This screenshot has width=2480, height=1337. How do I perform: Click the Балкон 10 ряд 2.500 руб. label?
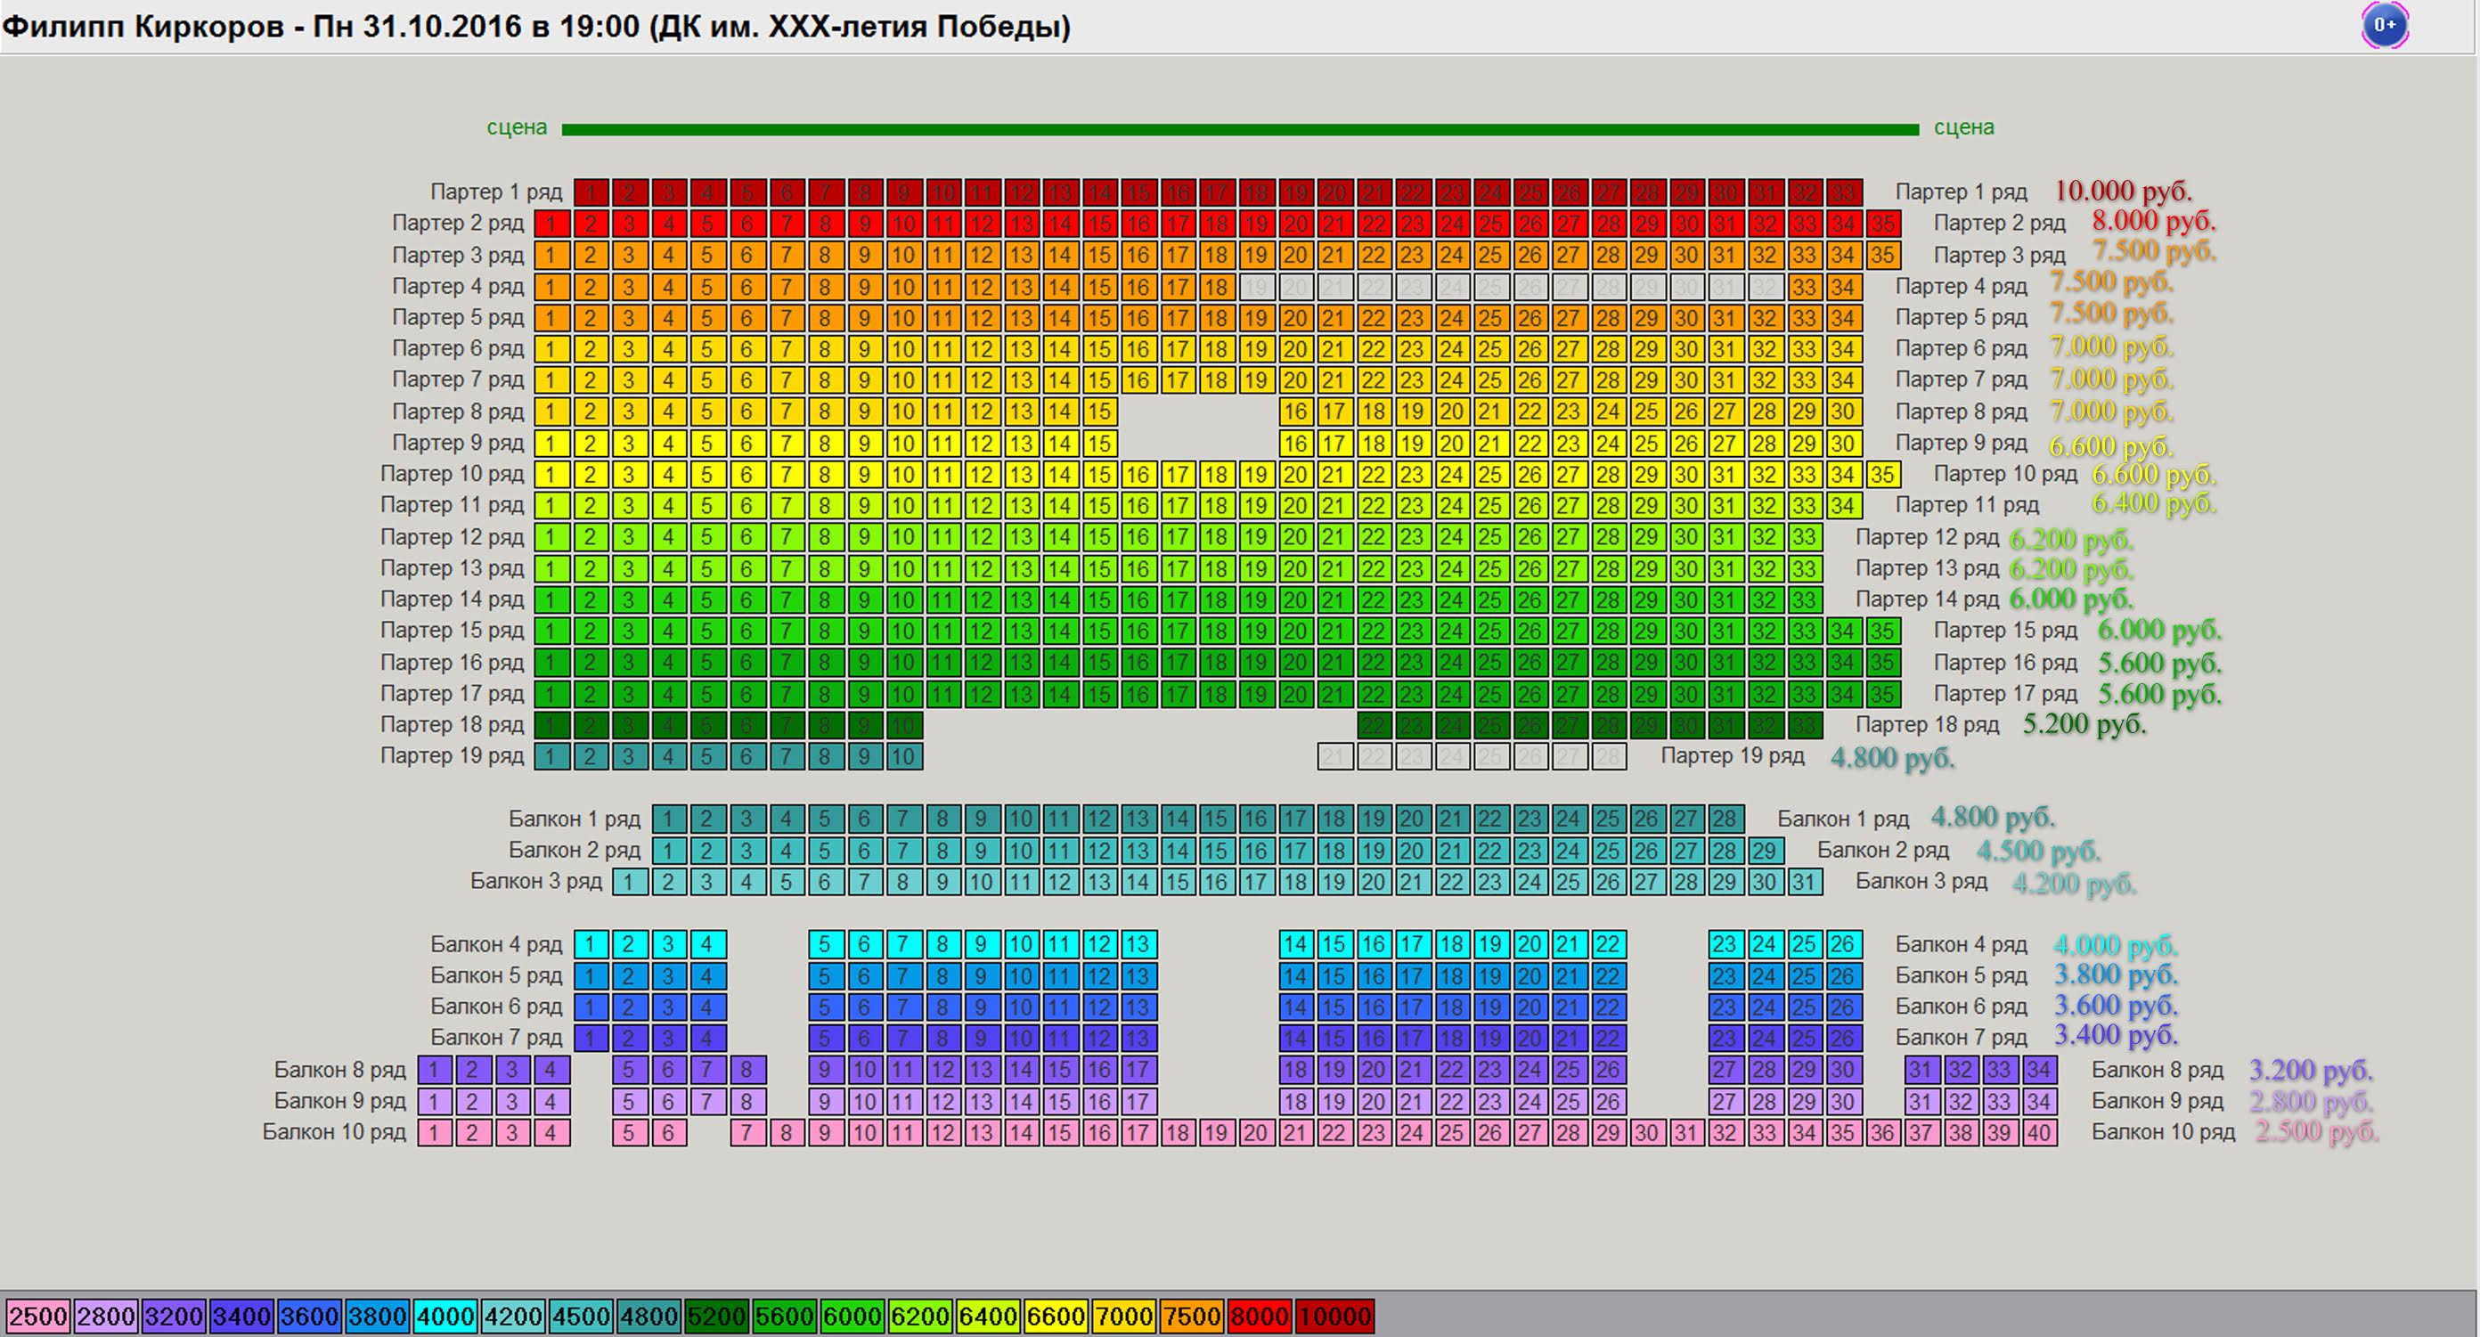2316,1132
